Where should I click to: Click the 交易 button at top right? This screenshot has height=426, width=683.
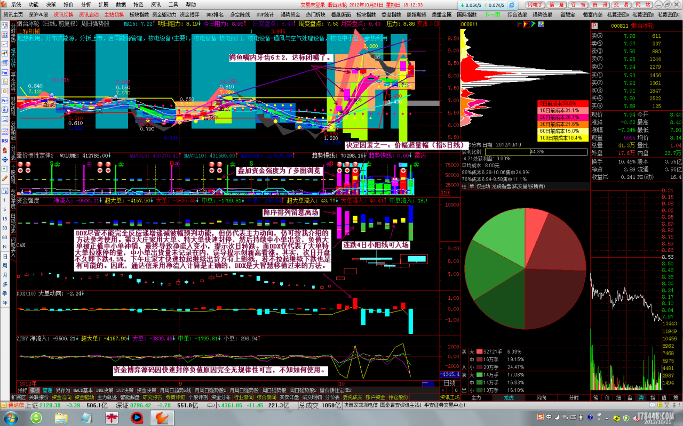(621, 4)
